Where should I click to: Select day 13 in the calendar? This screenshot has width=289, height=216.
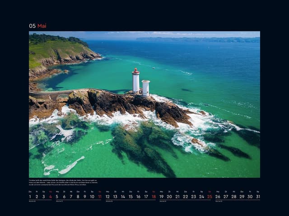pyautogui.click(x=116, y=197)
